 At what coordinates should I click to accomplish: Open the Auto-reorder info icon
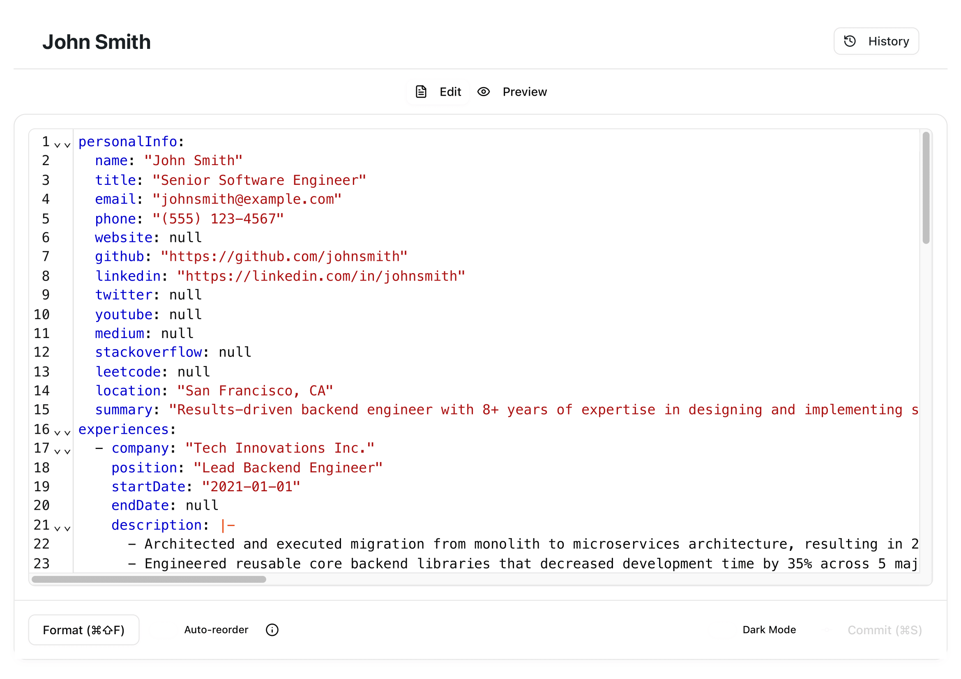coord(272,630)
